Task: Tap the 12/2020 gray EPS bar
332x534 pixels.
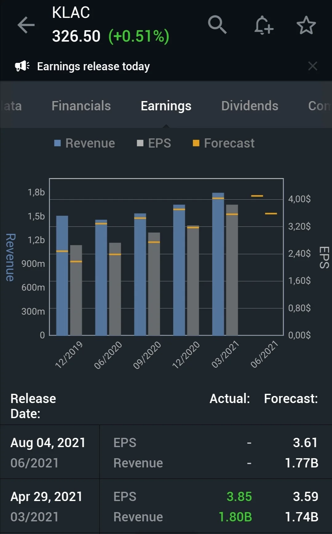Action: coord(193,280)
